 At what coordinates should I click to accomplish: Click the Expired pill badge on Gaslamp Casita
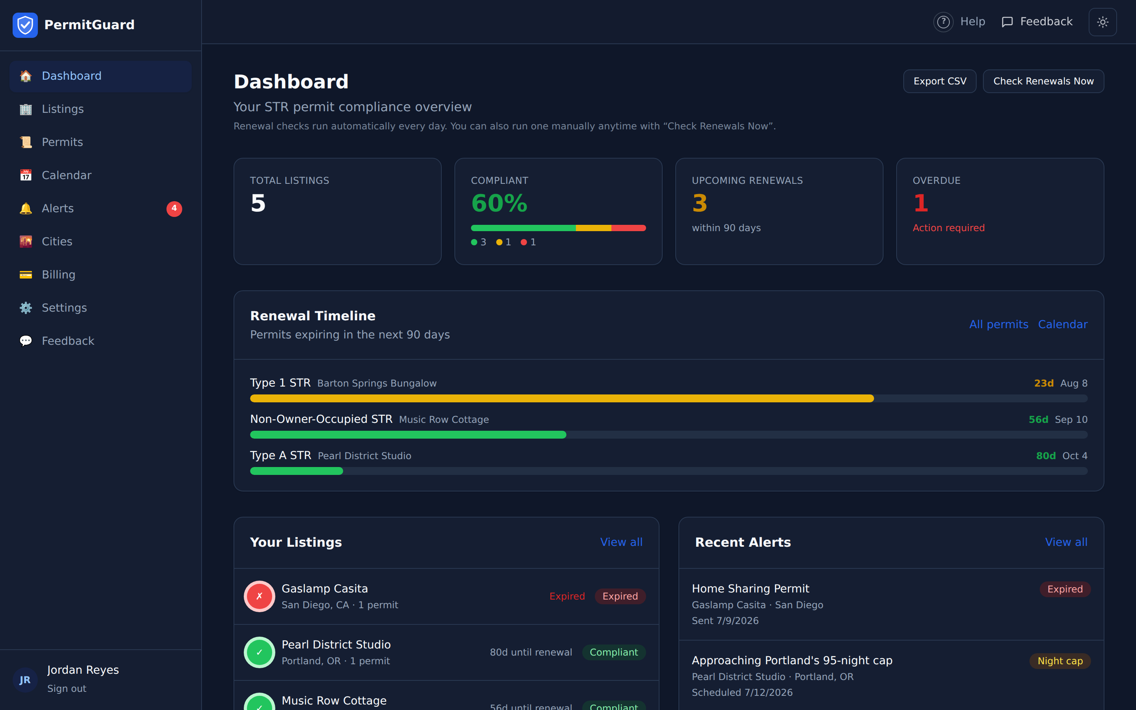(x=620, y=596)
